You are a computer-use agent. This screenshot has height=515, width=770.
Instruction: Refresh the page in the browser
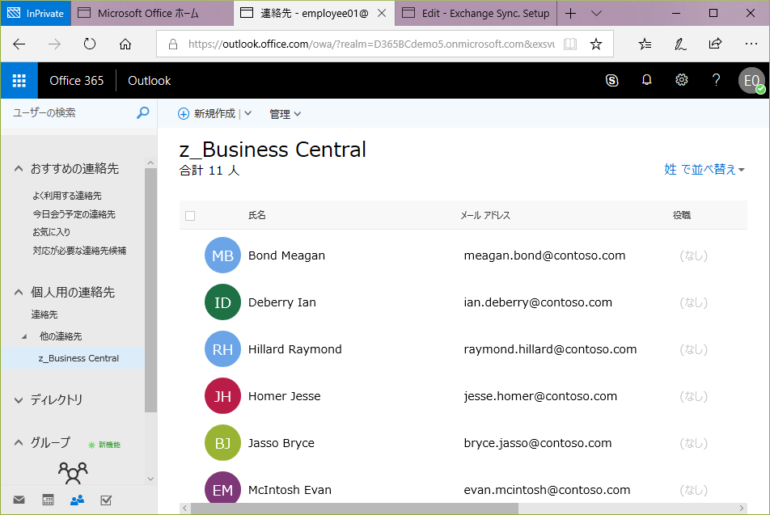[x=90, y=44]
